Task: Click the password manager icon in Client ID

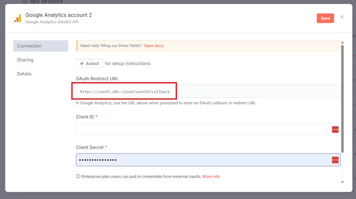Action: tap(335, 130)
